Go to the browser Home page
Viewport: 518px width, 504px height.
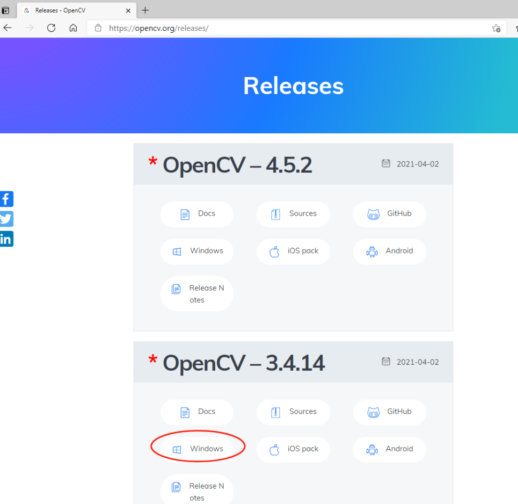click(x=73, y=28)
